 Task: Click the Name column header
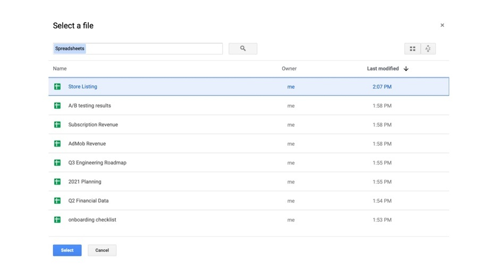point(60,68)
